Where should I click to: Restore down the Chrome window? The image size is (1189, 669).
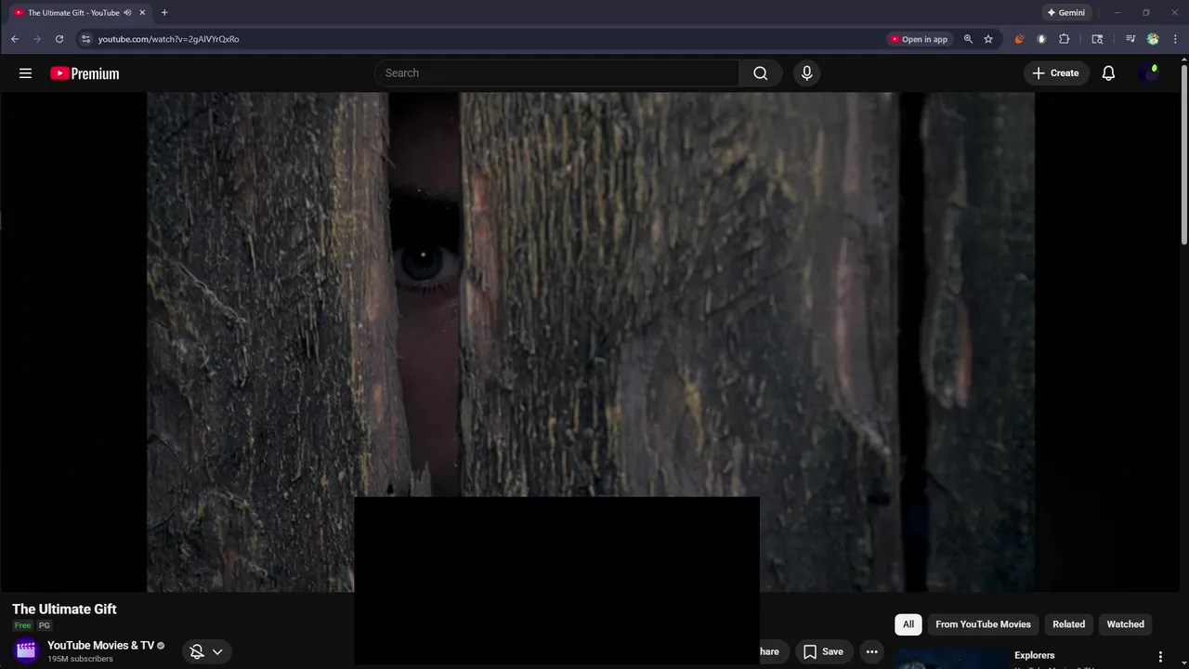pyautogui.click(x=1145, y=13)
